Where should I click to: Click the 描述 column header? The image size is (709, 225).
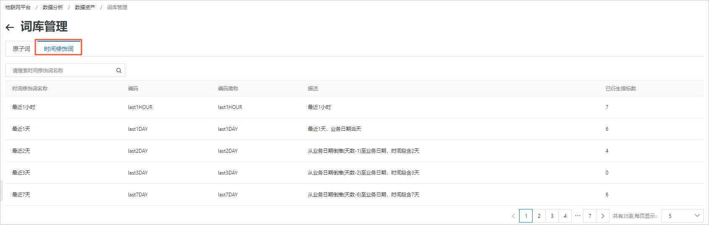click(x=313, y=89)
